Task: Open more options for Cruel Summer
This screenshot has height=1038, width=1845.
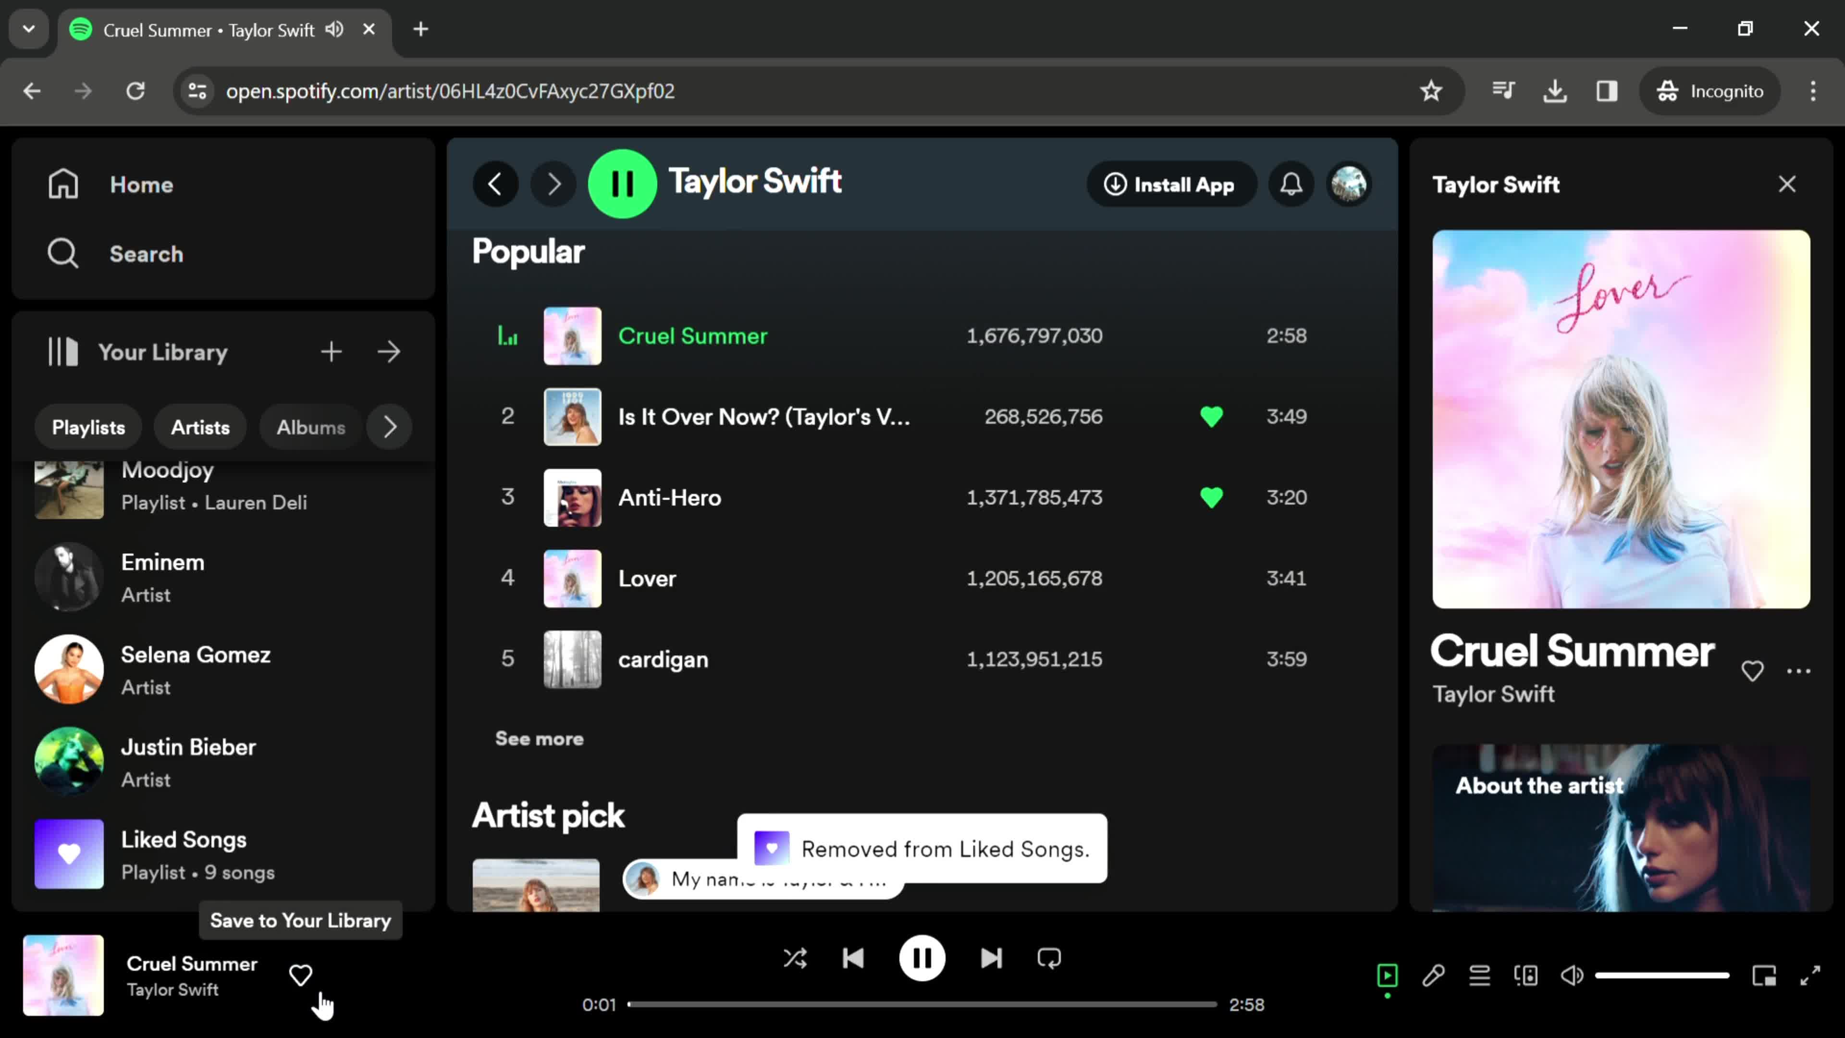Action: (1798, 671)
